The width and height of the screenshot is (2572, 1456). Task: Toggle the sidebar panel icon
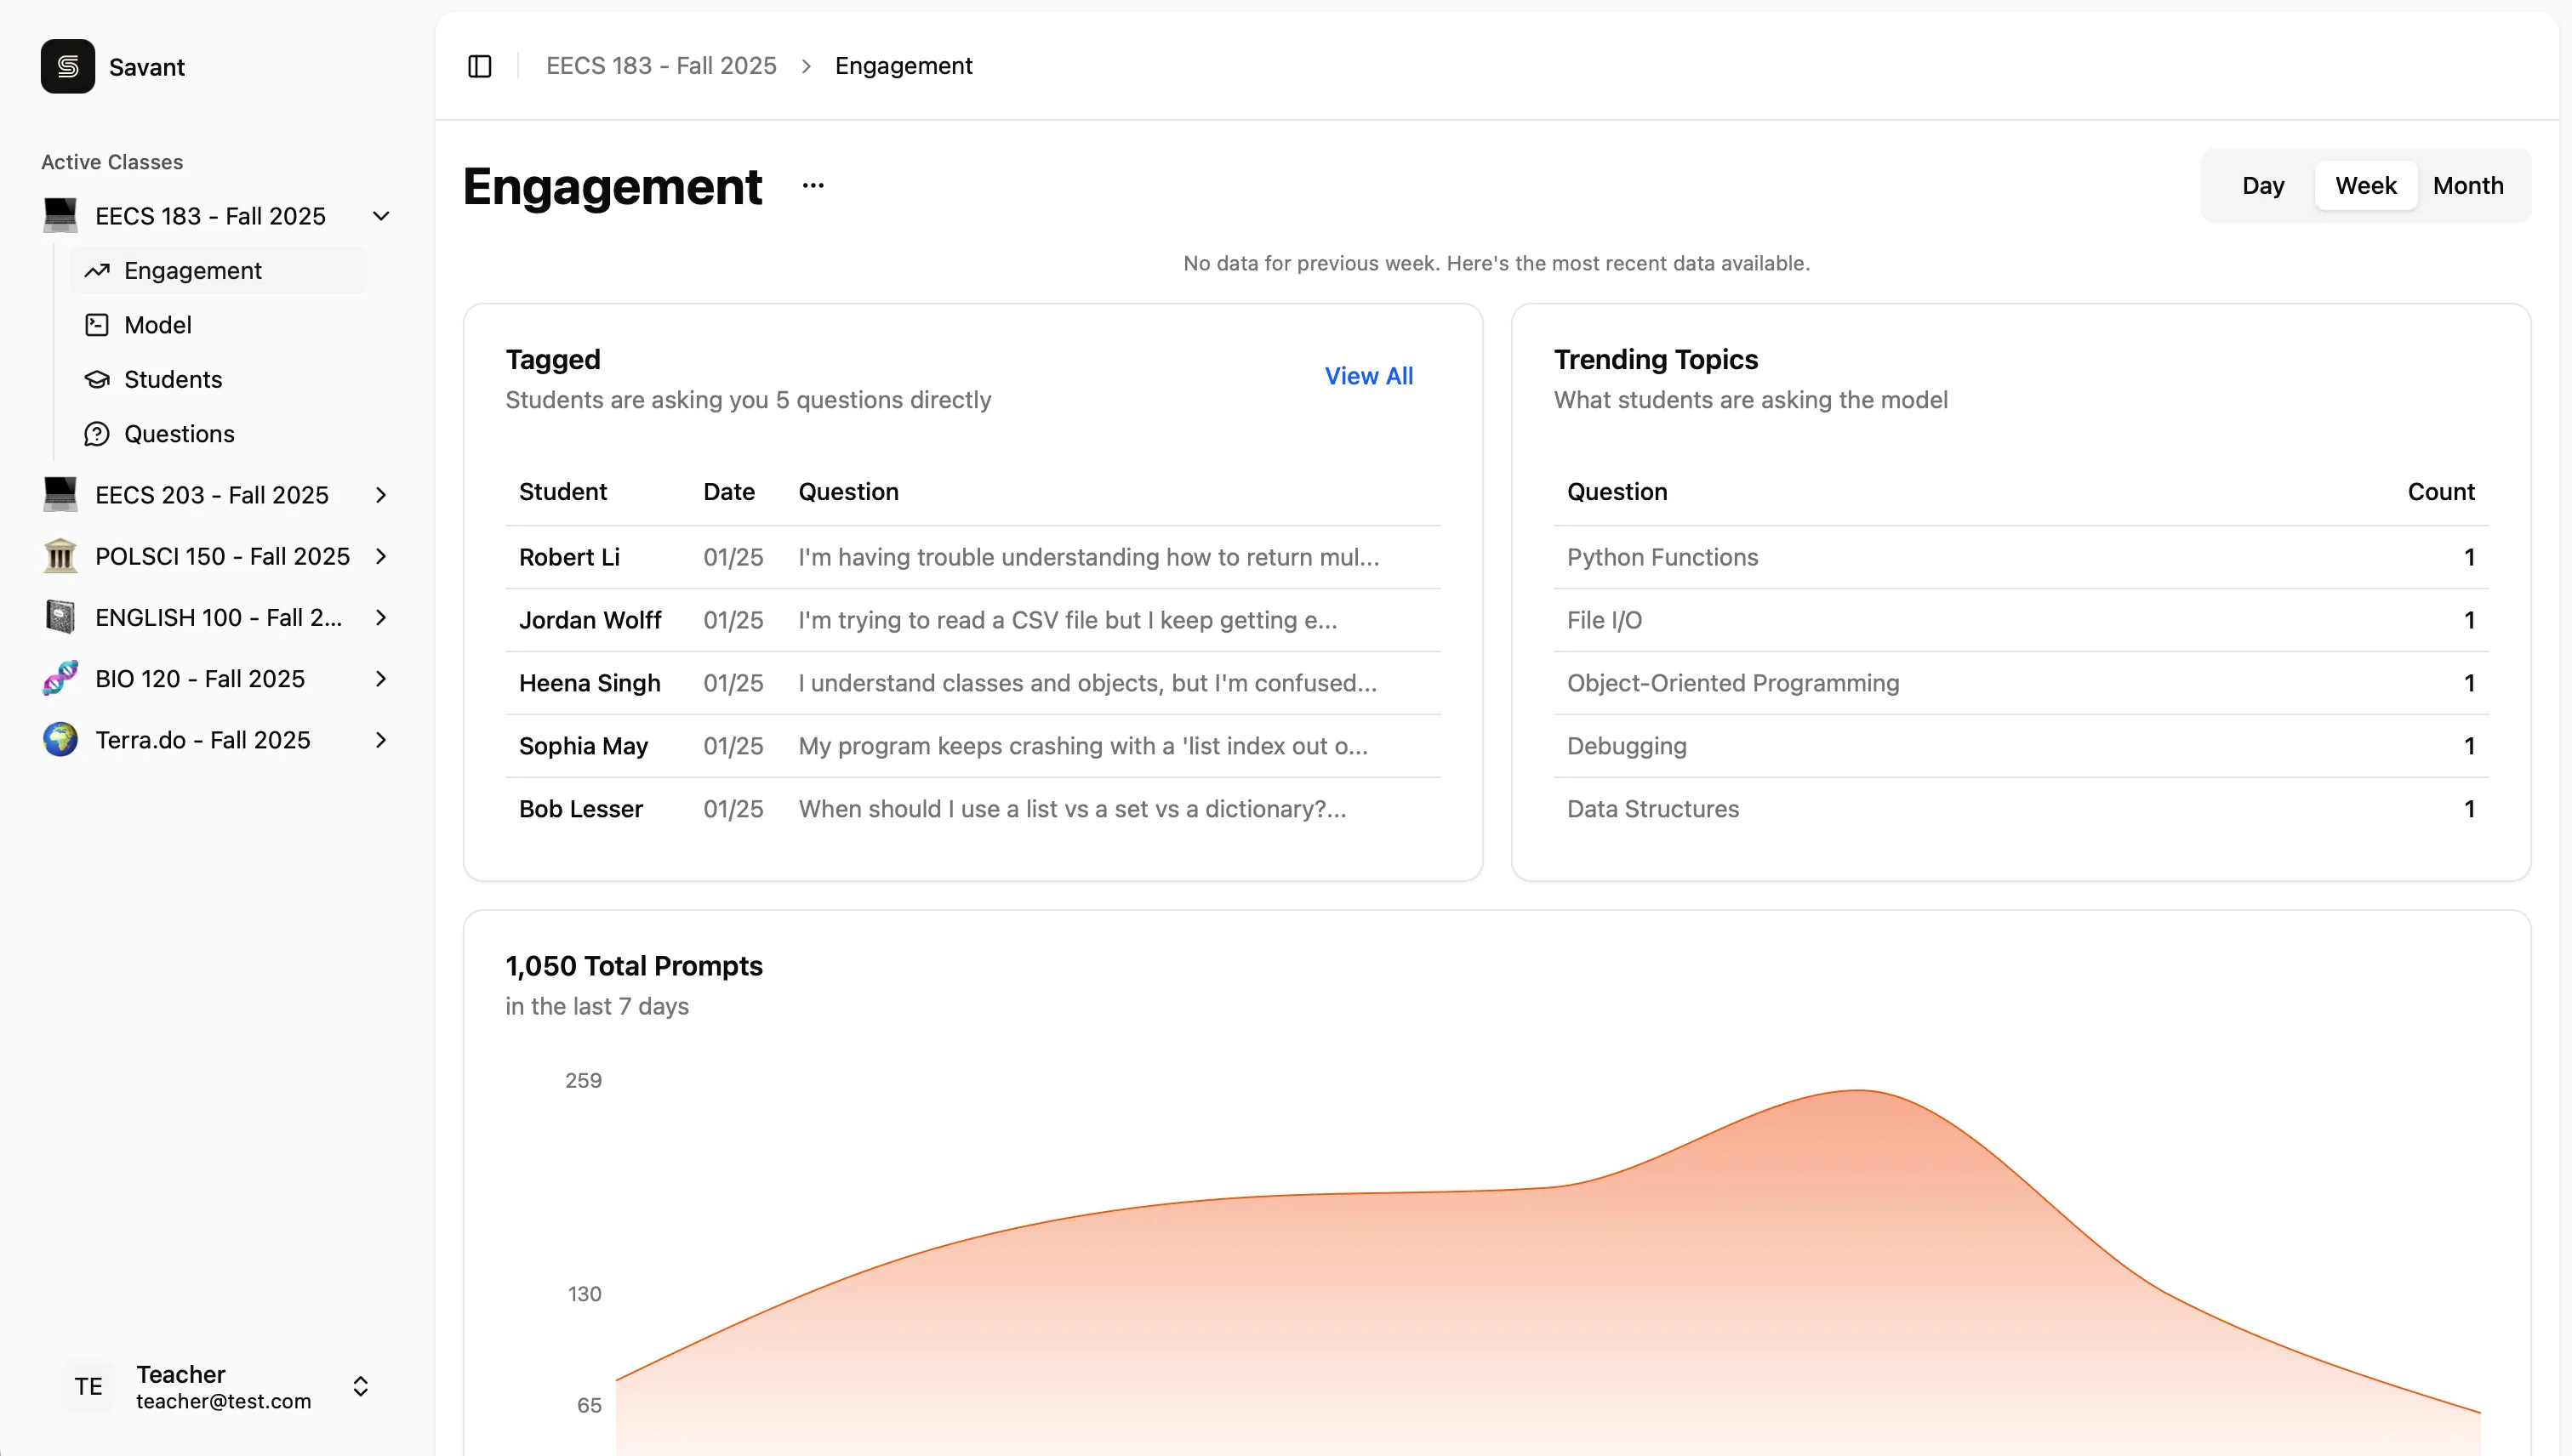[480, 66]
